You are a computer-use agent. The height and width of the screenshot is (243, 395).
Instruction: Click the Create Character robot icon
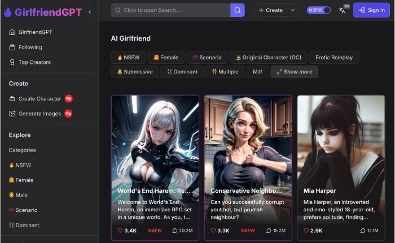pyautogui.click(x=12, y=99)
